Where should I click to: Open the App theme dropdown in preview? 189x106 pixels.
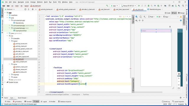coord(166,17)
